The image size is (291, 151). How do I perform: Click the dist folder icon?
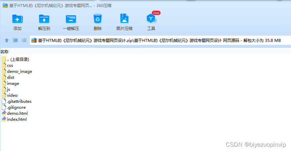point(4,77)
